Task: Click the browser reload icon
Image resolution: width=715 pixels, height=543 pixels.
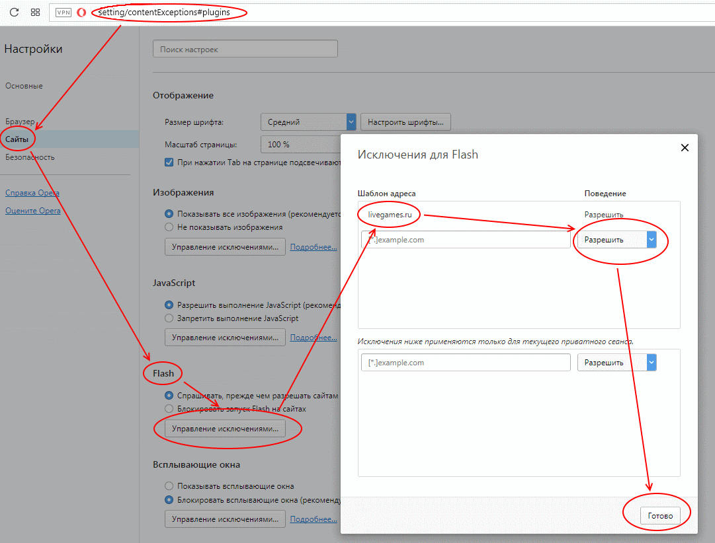Action: (13, 13)
